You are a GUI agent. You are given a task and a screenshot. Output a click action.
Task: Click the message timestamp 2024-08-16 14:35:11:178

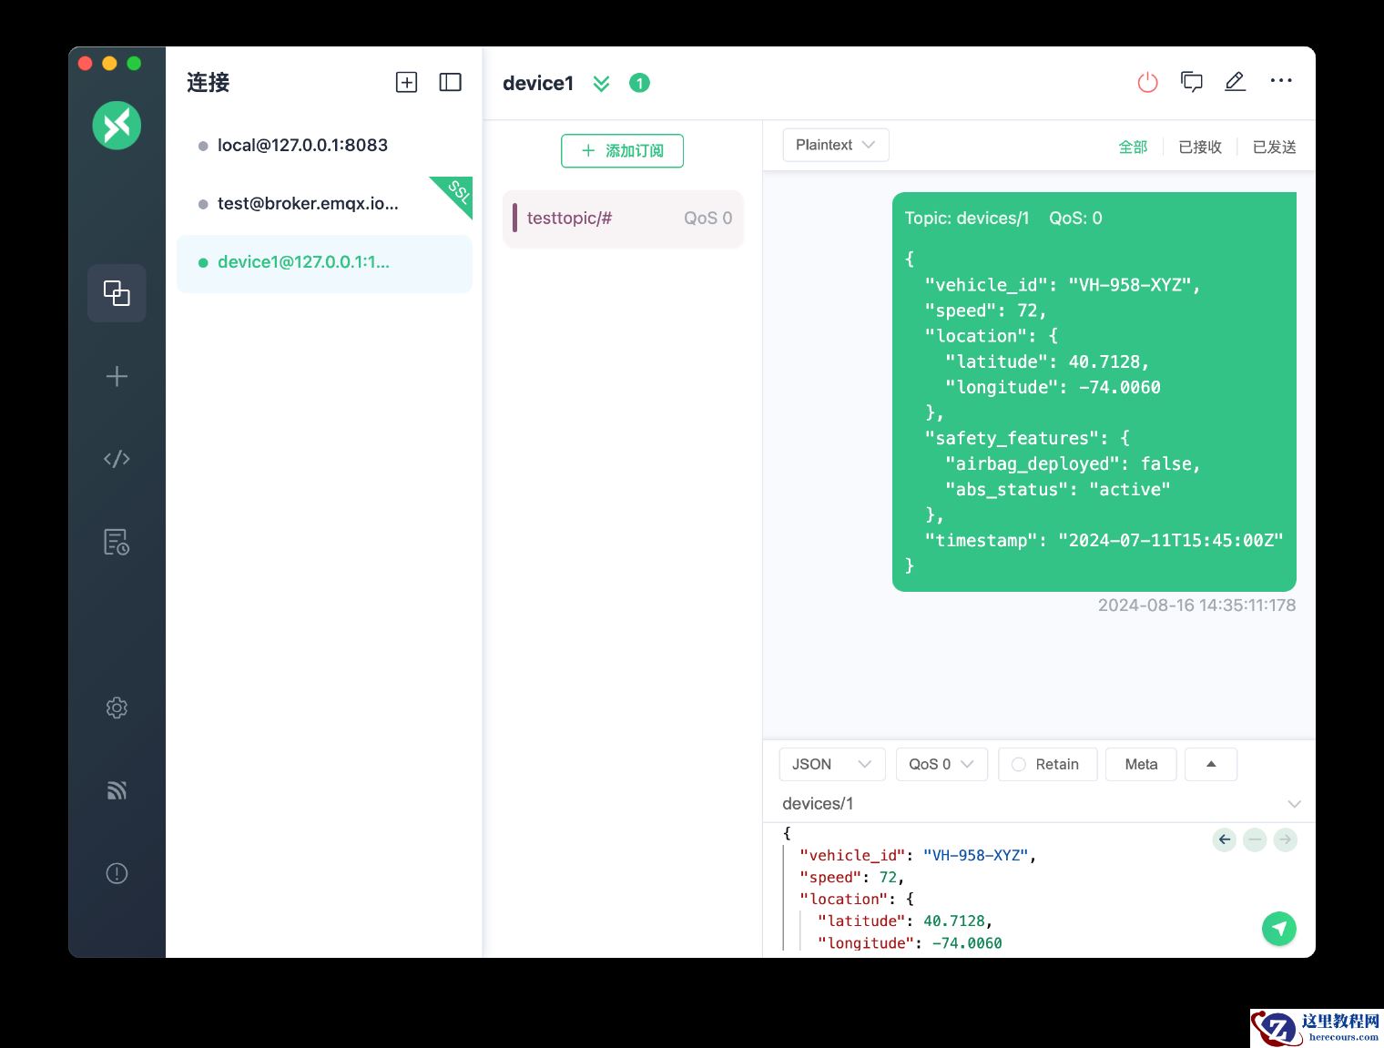pyautogui.click(x=1196, y=605)
